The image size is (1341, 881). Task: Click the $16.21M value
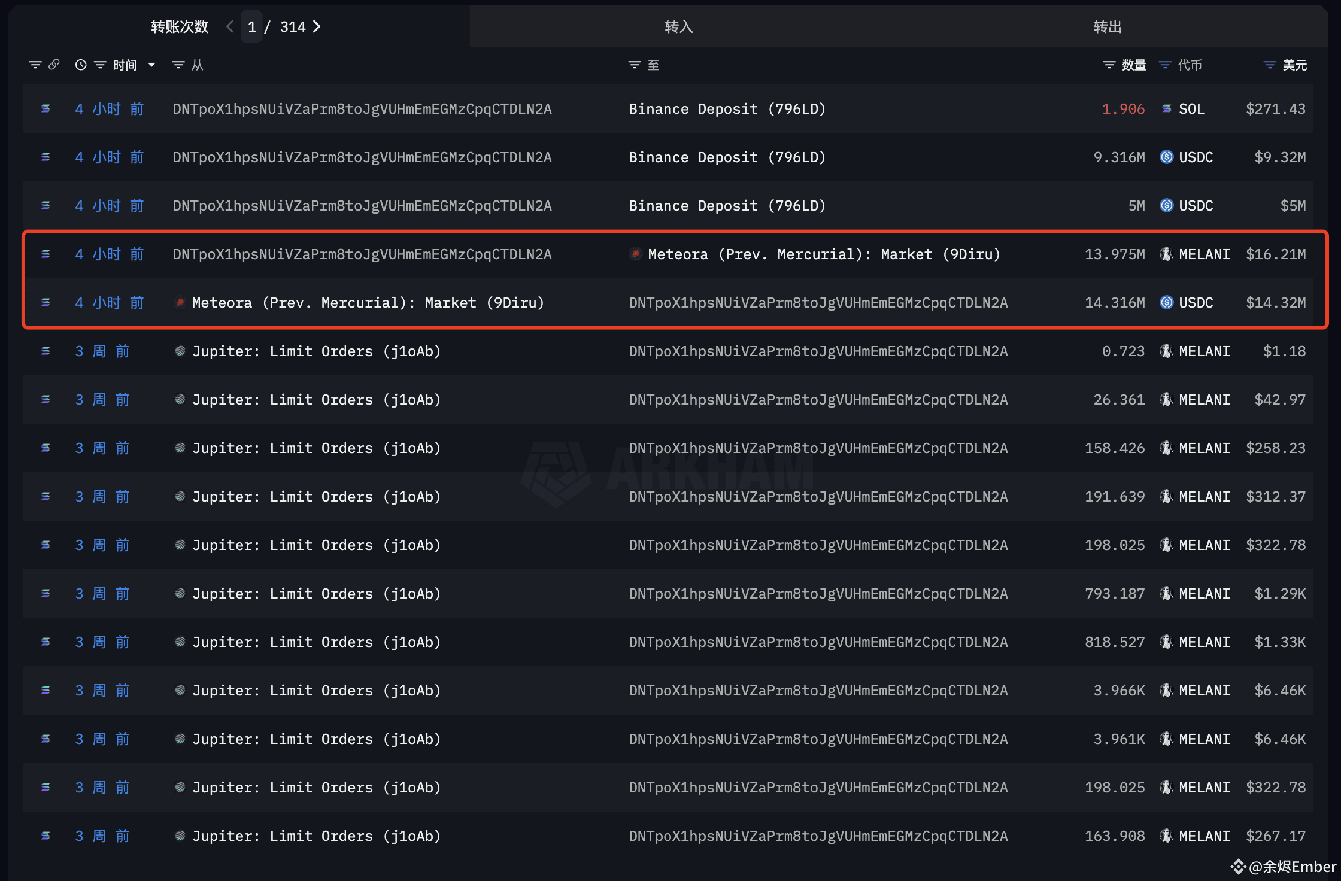[x=1276, y=254]
